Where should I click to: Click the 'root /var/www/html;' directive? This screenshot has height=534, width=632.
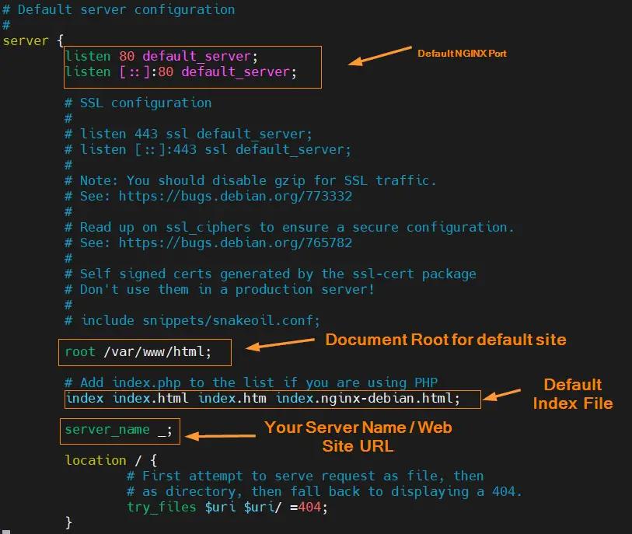[138, 352]
